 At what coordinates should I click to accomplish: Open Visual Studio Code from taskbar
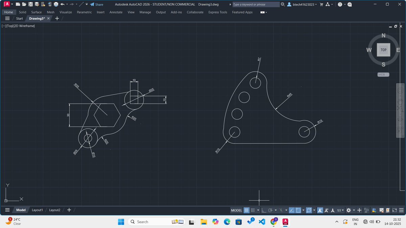click(262, 222)
